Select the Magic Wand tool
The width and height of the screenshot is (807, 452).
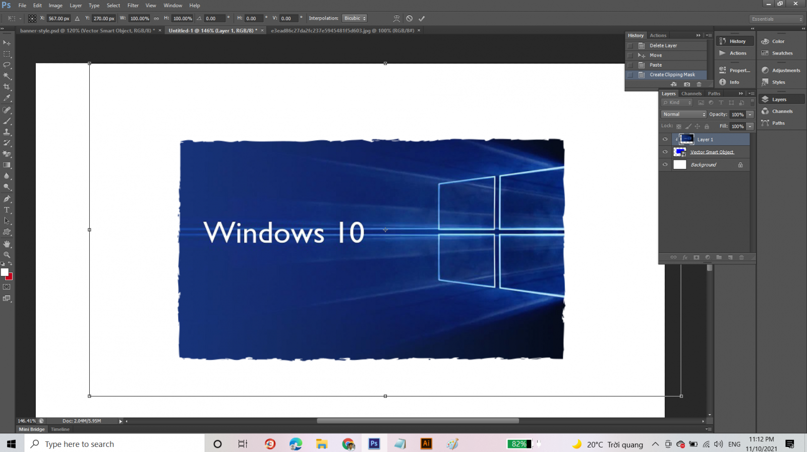click(x=7, y=76)
